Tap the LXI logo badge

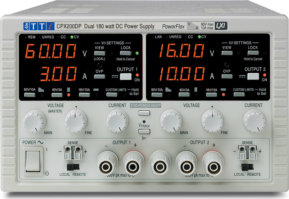click(221, 26)
